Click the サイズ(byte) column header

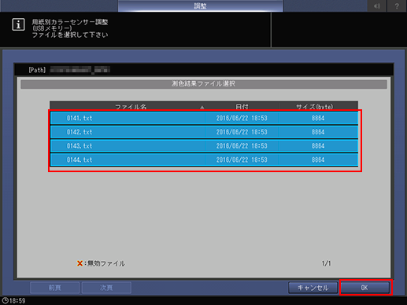tap(318, 106)
